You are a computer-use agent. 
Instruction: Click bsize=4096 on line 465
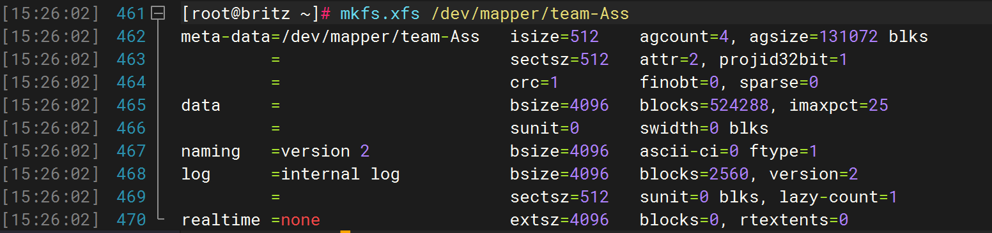tap(559, 105)
